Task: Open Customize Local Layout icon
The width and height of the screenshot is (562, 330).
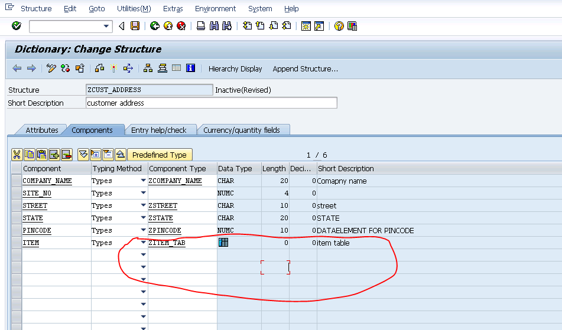Action: pos(352,26)
